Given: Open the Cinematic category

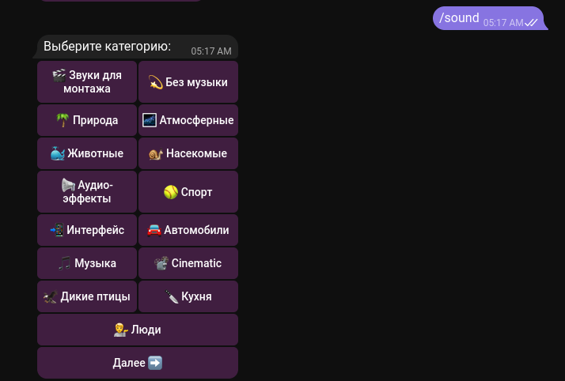Looking at the screenshot, I should click(x=188, y=263).
